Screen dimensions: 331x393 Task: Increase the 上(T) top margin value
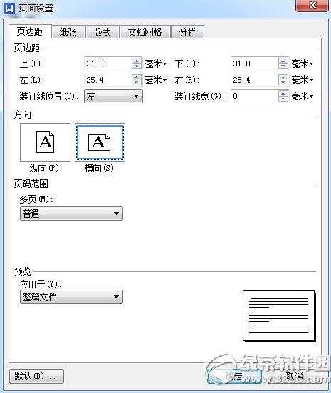click(x=136, y=61)
